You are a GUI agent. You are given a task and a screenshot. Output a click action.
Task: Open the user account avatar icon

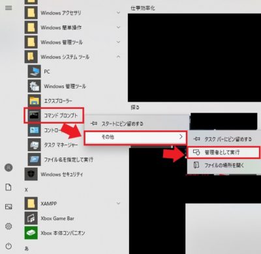[x=8, y=167]
